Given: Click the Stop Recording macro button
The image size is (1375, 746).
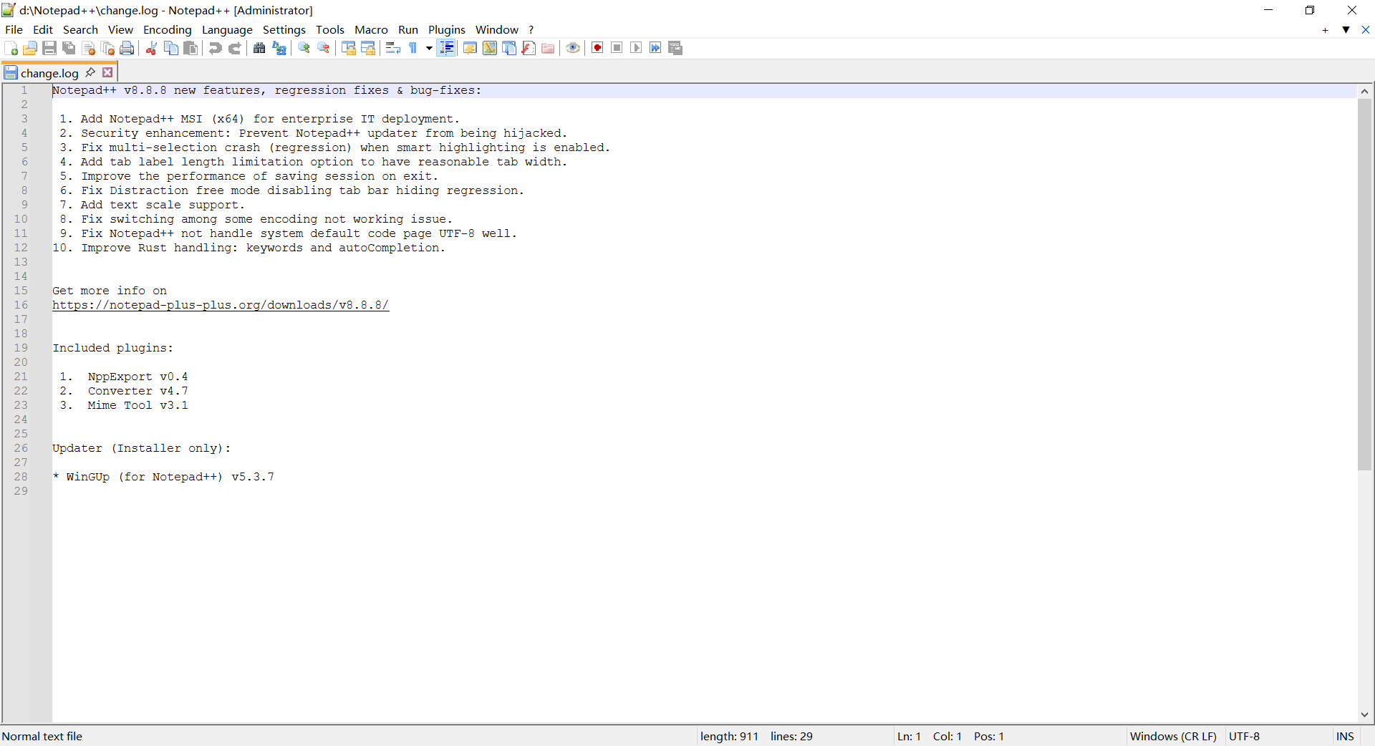Looking at the screenshot, I should (x=617, y=48).
